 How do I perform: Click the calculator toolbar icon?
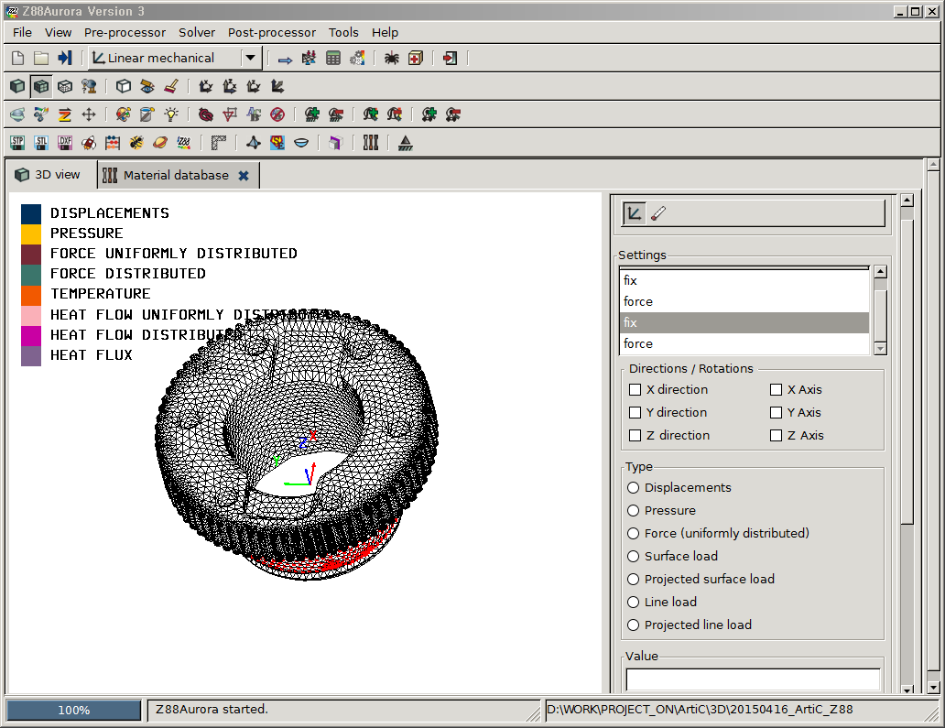(331, 58)
